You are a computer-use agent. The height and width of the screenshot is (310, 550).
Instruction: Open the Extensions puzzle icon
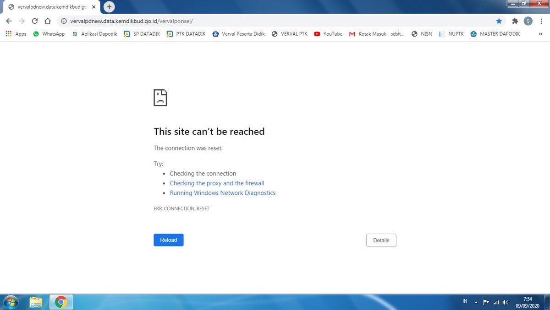coord(515,21)
